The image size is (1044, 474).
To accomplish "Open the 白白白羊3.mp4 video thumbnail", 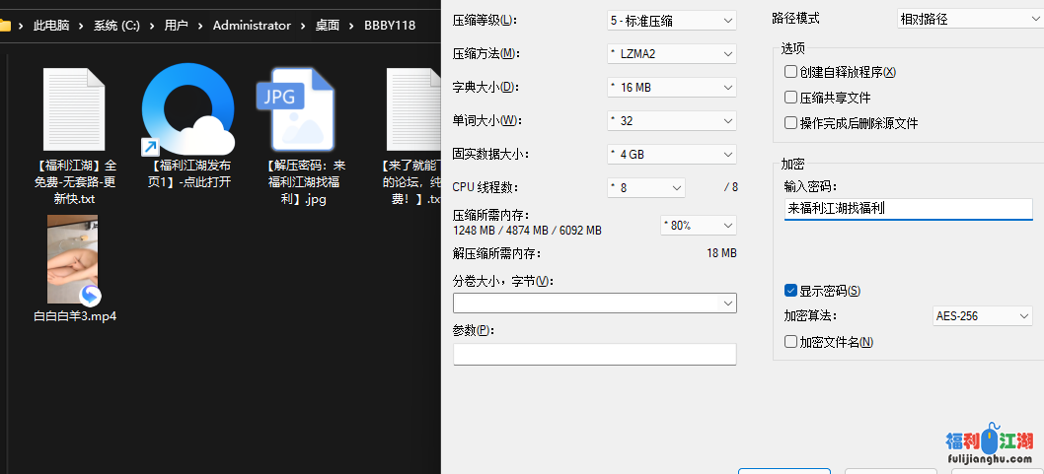I will [73, 258].
